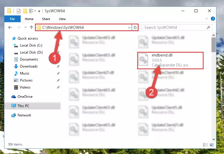Switch to Large icons view layout icon
Image resolution: width=224 pixels, height=154 pixels.
coord(212,145)
